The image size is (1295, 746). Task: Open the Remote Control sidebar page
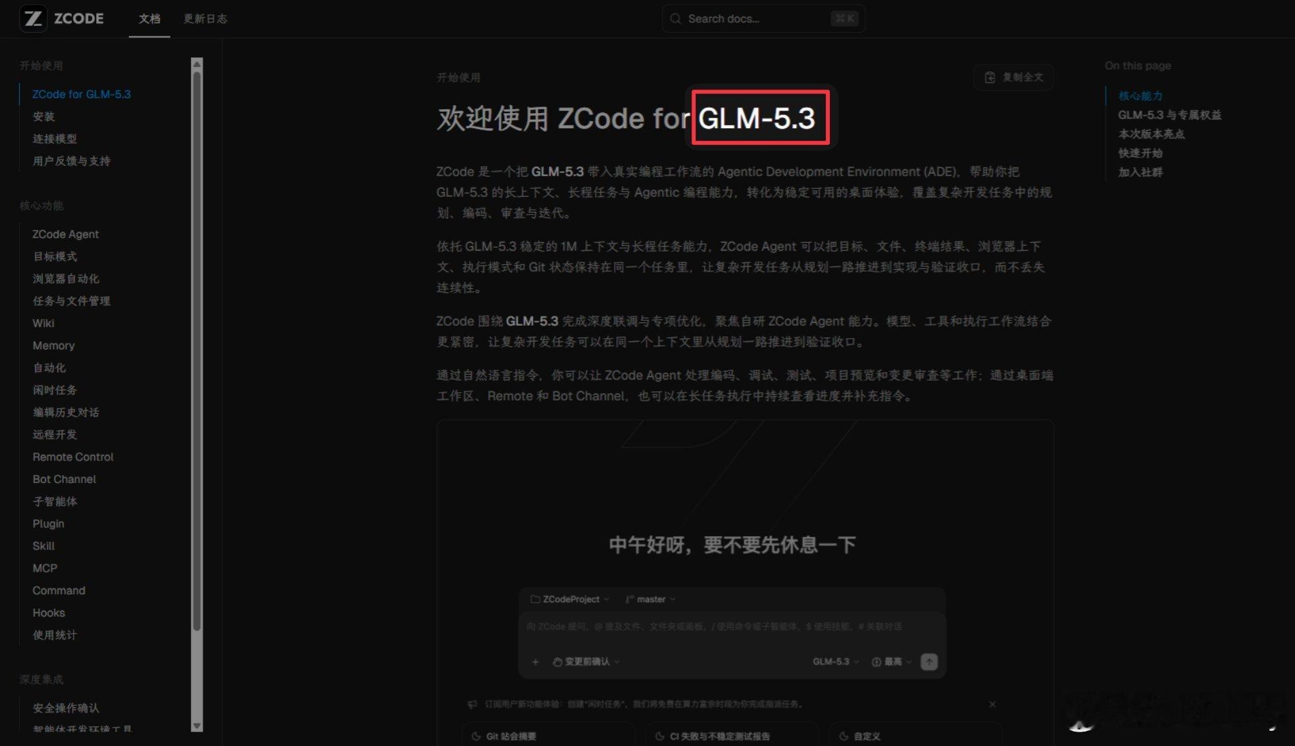[x=73, y=457]
